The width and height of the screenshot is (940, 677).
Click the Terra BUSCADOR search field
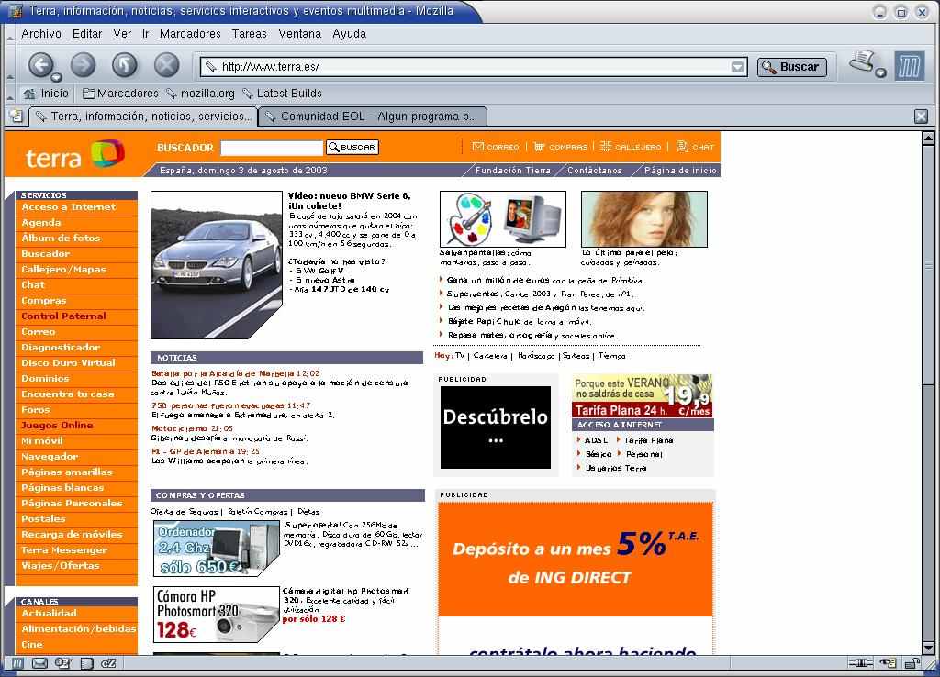[272, 148]
